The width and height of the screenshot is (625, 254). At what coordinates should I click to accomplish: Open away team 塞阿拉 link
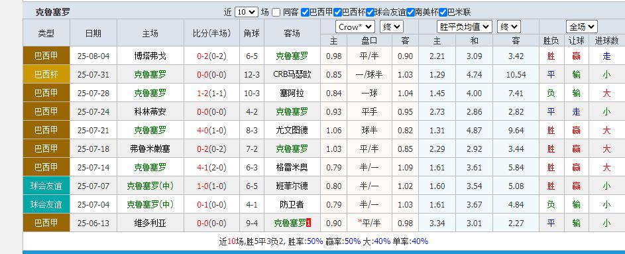point(292,93)
